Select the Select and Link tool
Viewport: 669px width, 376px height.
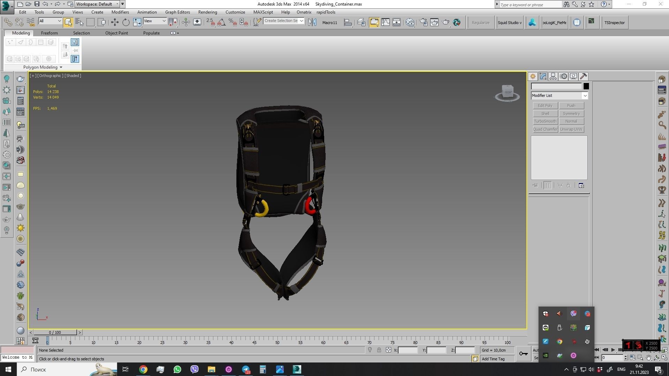pyautogui.click(x=8, y=22)
